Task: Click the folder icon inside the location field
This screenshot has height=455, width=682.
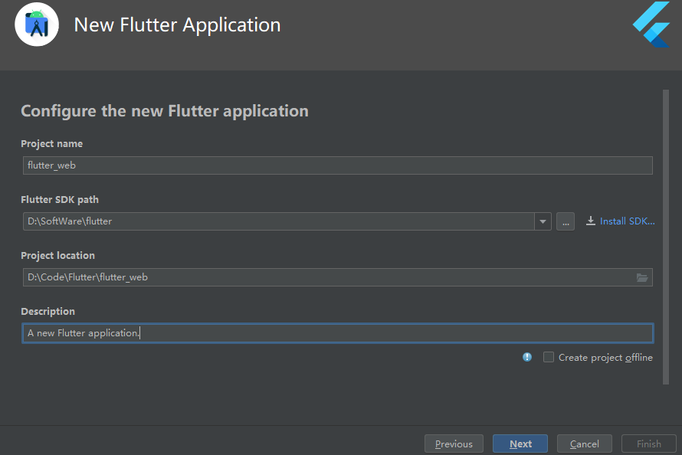Action: (x=642, y=277)
